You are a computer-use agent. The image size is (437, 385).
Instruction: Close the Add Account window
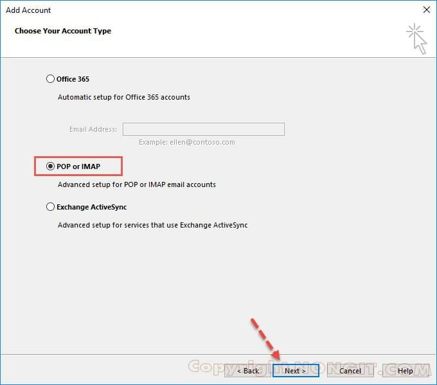pos(427,10)
